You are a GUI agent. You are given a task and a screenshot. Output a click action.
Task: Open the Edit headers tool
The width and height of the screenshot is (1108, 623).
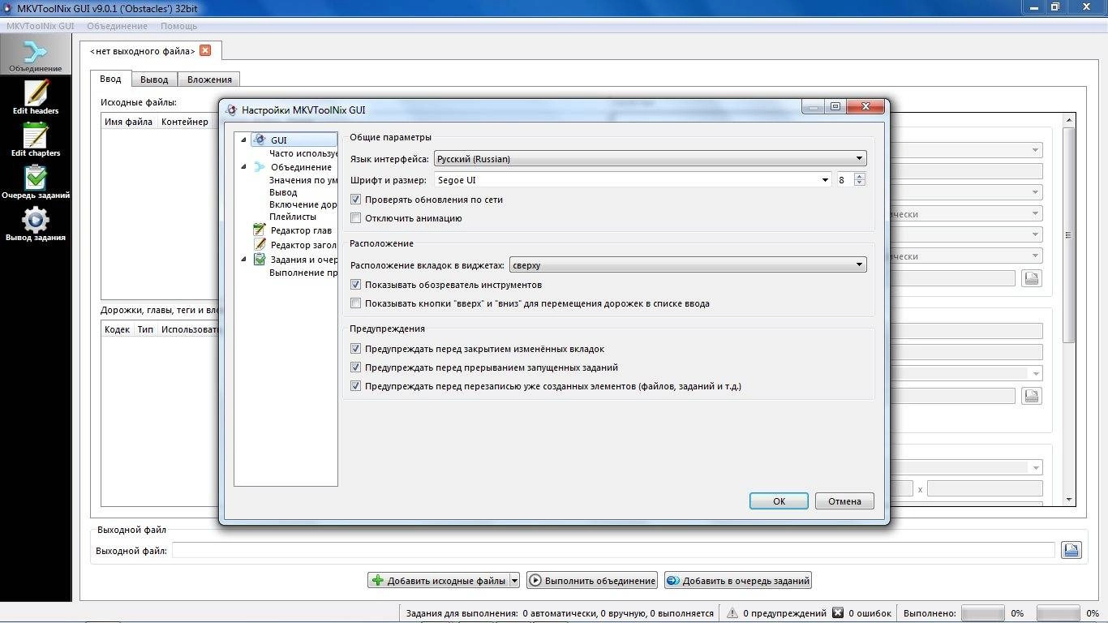tap(36, 97)
